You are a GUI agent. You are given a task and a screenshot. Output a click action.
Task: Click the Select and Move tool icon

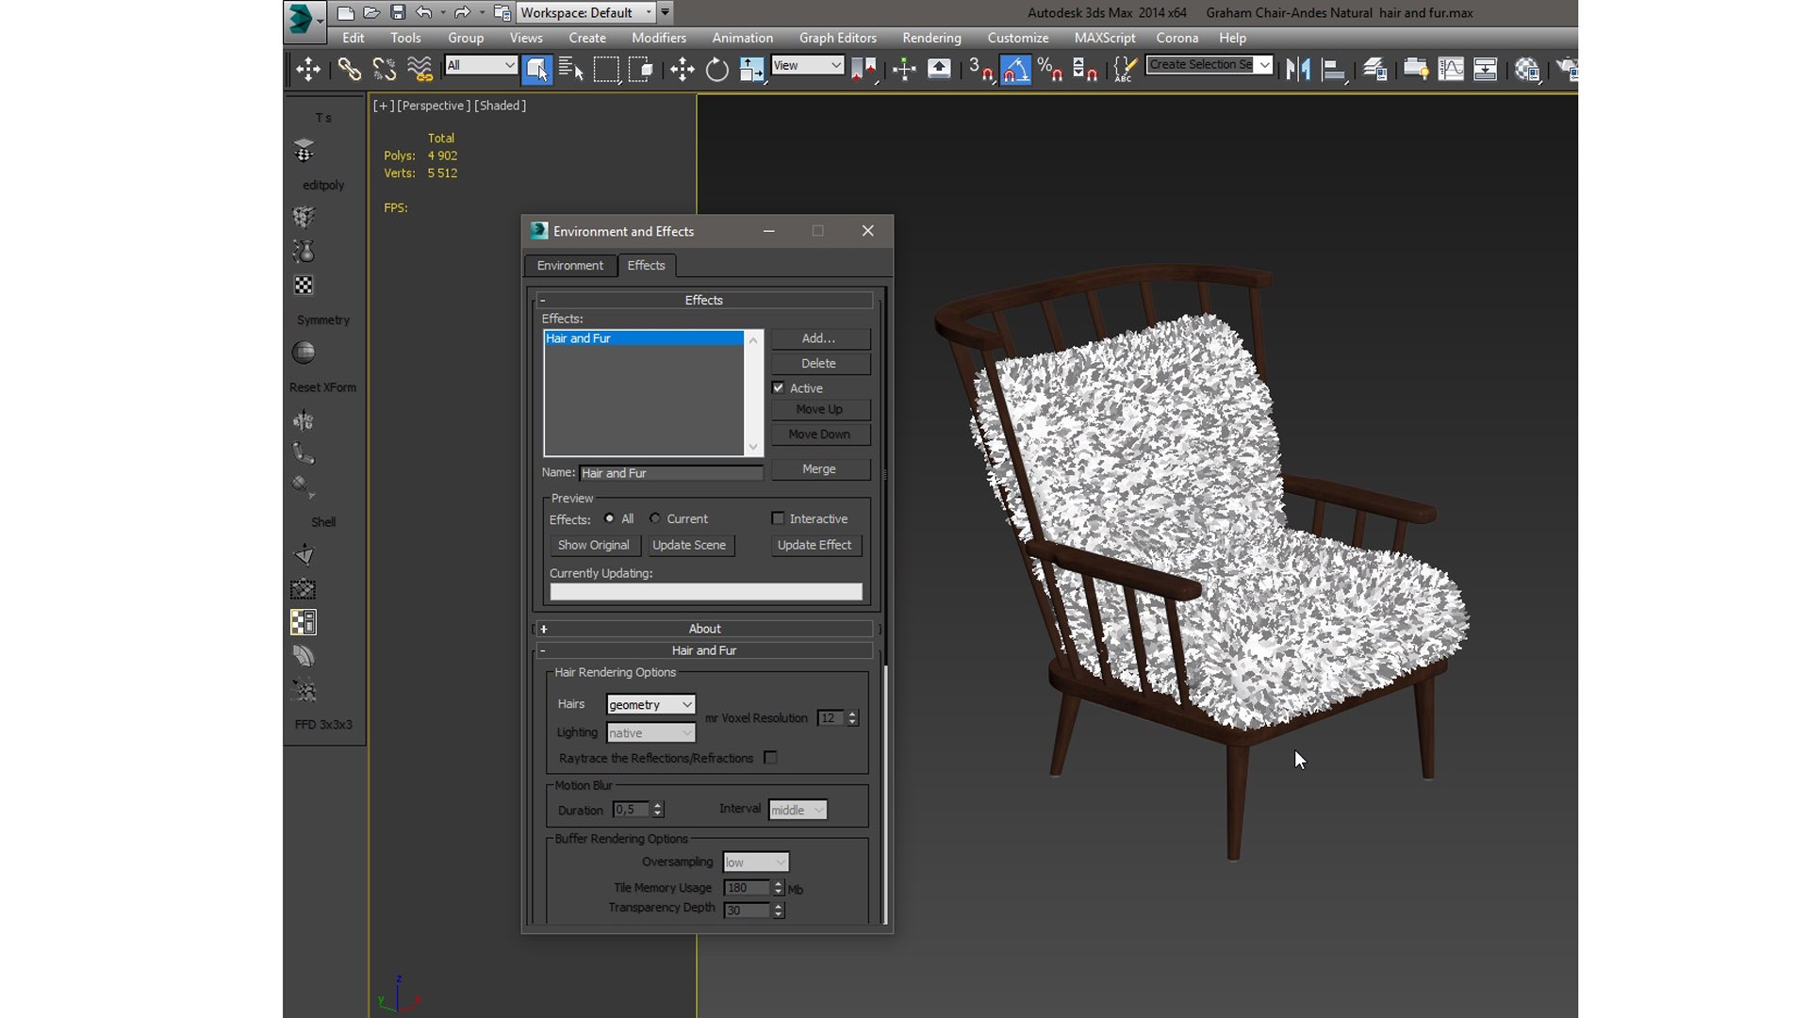(x=682, y=70)
